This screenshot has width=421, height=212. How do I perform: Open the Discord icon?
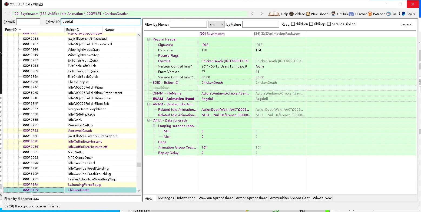point(351,14)
